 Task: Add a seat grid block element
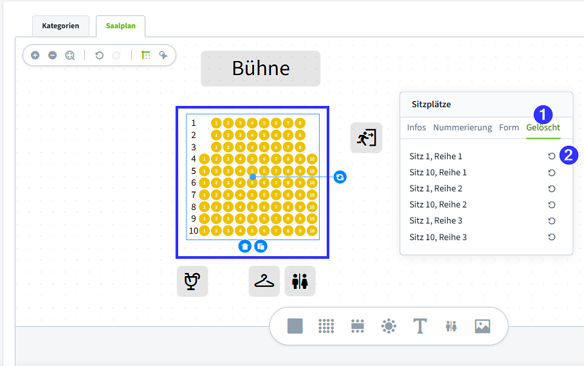(326, 326)
